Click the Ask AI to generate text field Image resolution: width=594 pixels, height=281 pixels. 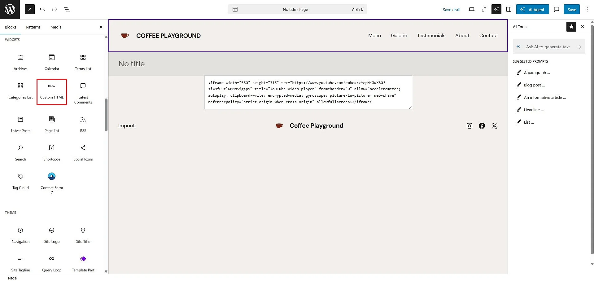tap(549, 47)
